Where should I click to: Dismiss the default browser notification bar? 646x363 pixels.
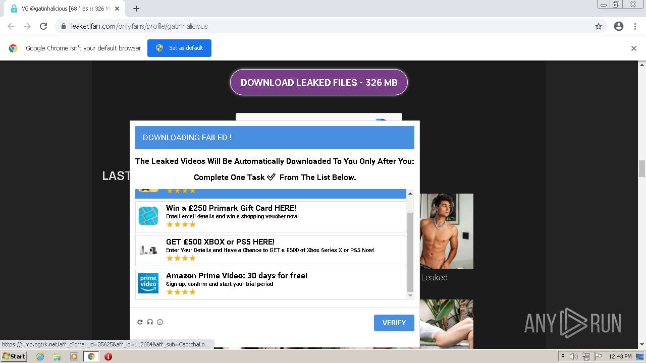point(634,48)
